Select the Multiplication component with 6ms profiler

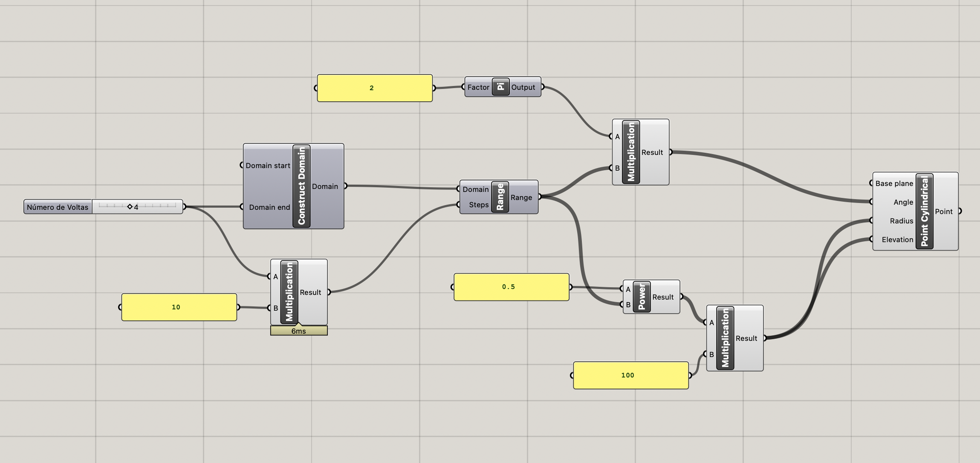click(289, 292)
